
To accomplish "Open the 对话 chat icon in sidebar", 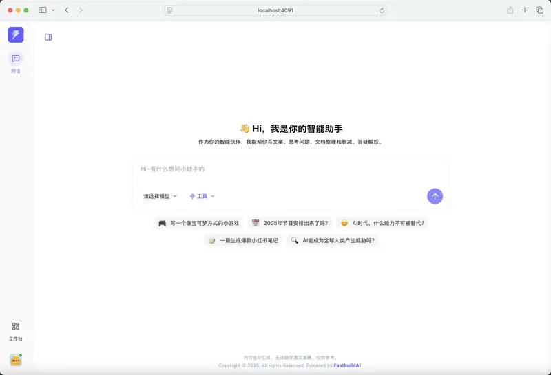I will (x=16, y=59).
